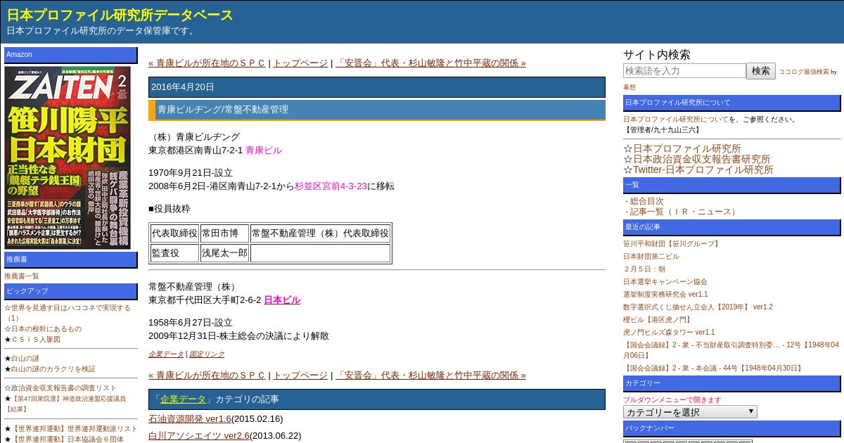
Task: Open the 杉並区宮前4-3-23 address link
Action: (331, 186)
